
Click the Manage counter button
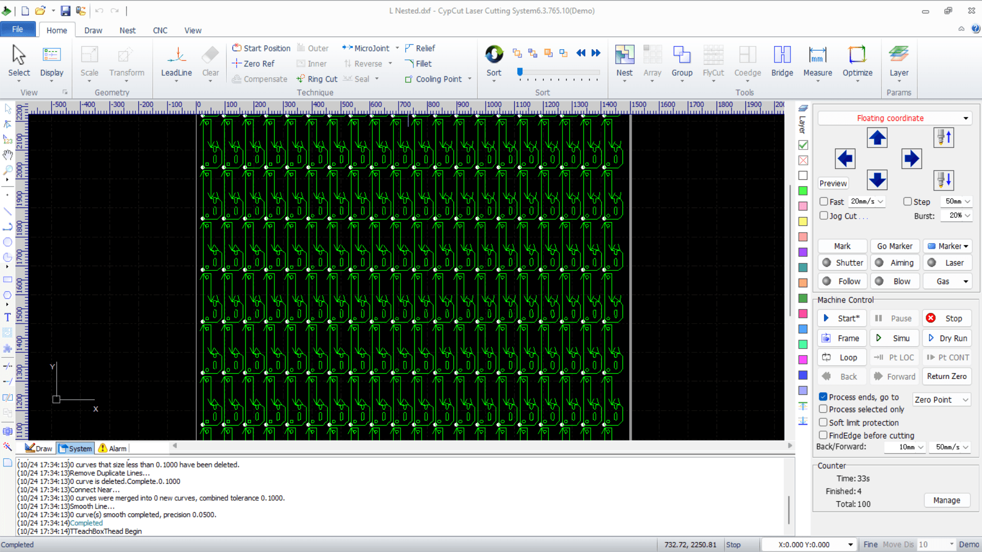947,500
